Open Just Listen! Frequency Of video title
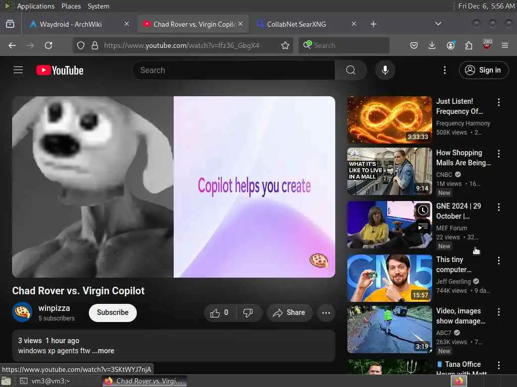The width and height of the screenshot is (517, 387). coord(459,106)
